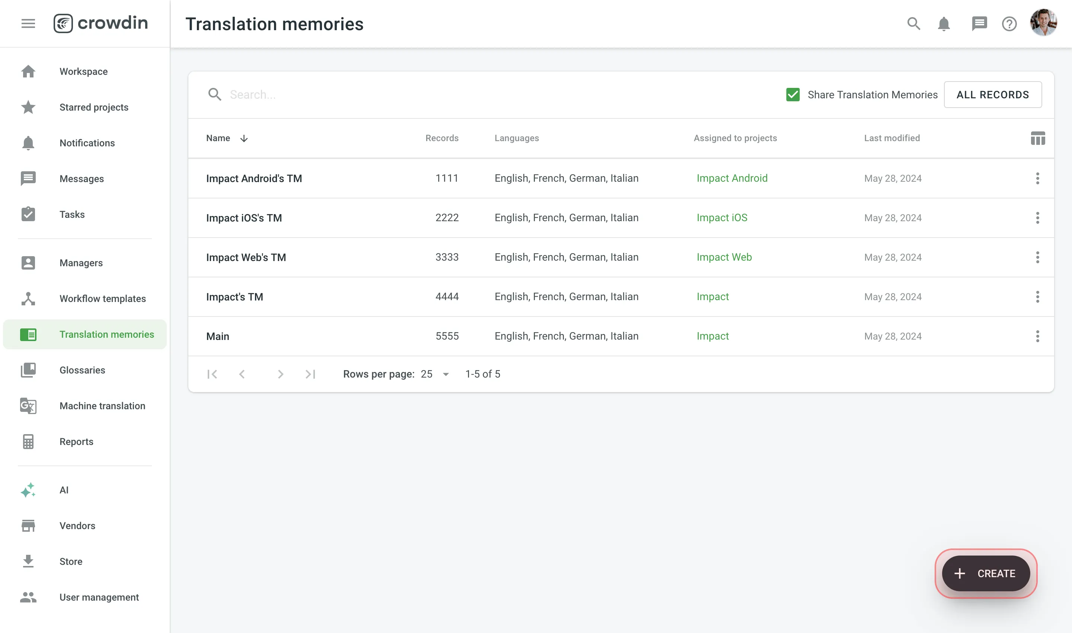1072x633 pixels.
Task: Open the user profile avatar
Action: [x=1043, y=23]
